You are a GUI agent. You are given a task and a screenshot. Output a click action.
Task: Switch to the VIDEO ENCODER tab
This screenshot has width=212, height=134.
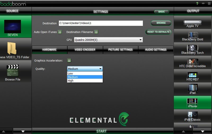click(85, 50)
